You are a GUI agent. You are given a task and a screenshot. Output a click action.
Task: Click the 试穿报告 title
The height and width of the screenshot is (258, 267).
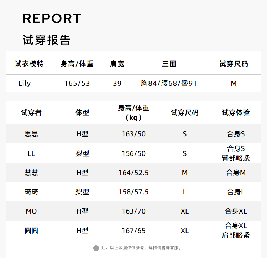pos(47,40)
